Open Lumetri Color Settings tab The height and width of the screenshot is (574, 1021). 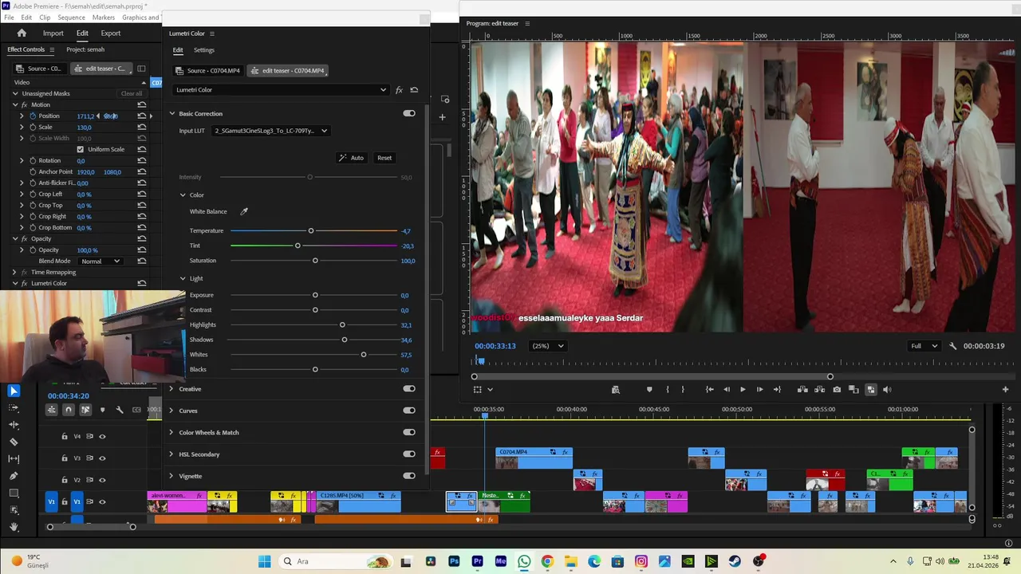tap(203, 50)
